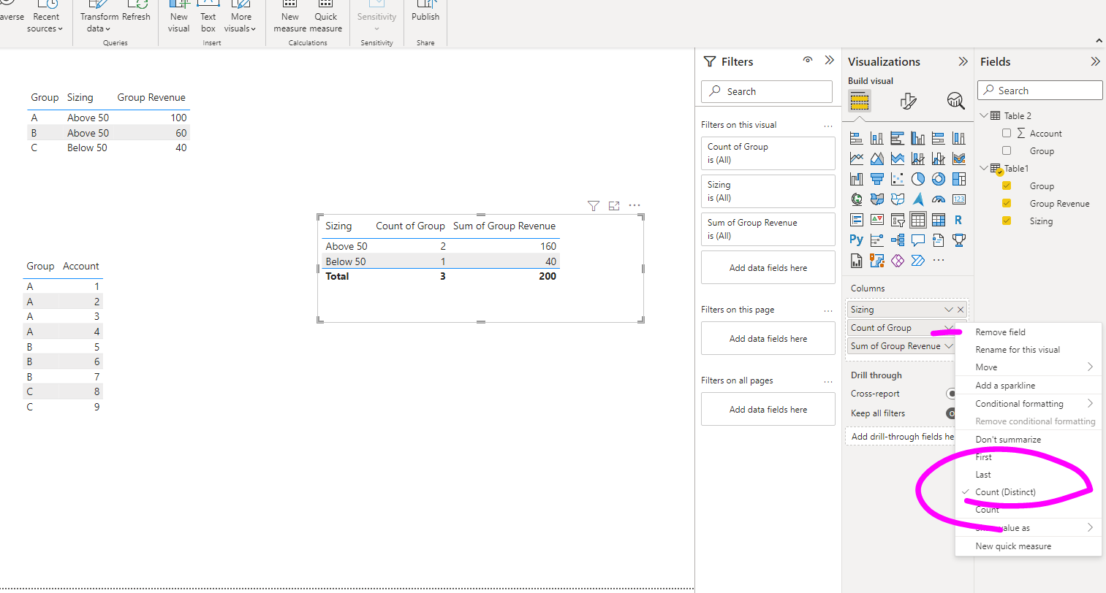The image size is (1106, 593).
Task: Check the Group field under Table 2
Action: pyautogui.click(x=1007, y=150)
